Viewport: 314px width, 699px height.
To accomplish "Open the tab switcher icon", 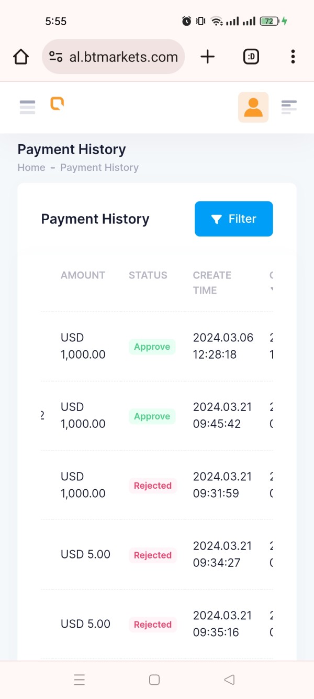I will 251,57.
